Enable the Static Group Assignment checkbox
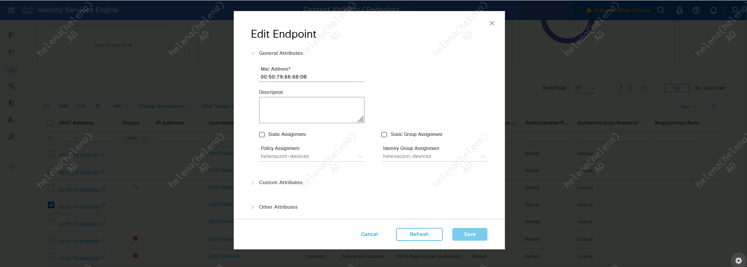Image resolution: width=747 pixels, height=267 pixels. (384, 135)
